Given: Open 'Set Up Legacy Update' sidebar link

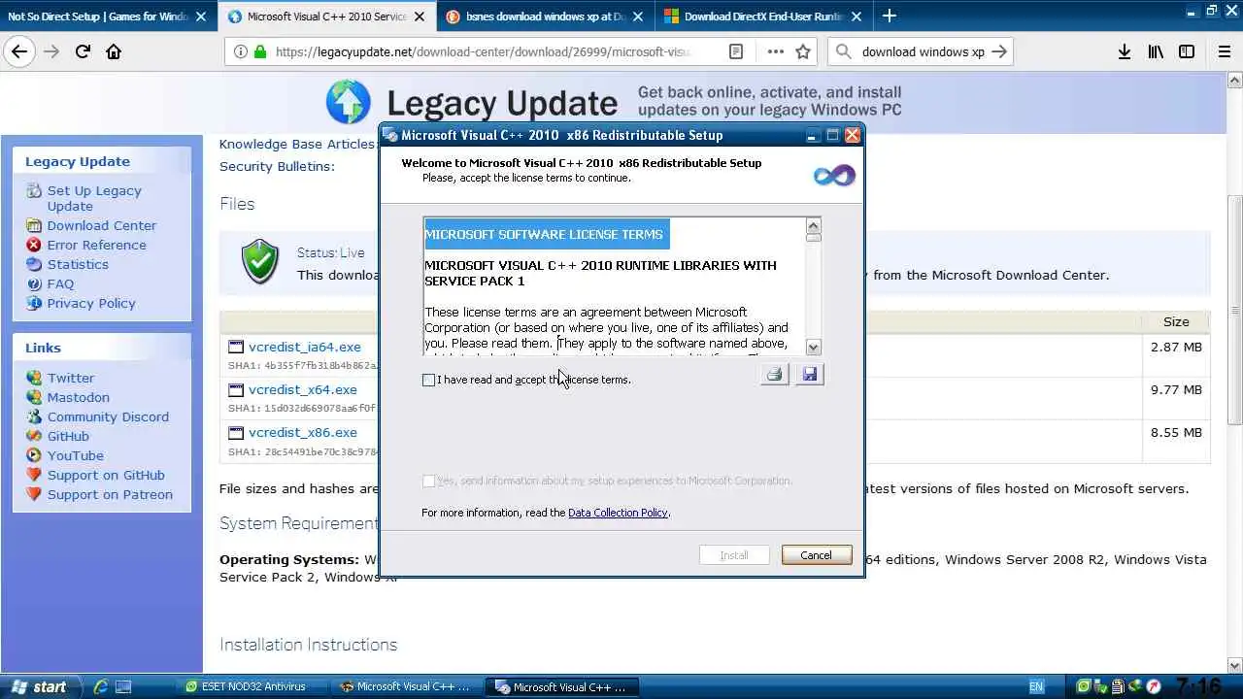Looking at the screenshot, I should pos(94,198).
